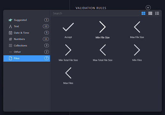This screenshot has width=165, height=115.
Task: Open the Date & Time category
Action: [x=27, y=33]
